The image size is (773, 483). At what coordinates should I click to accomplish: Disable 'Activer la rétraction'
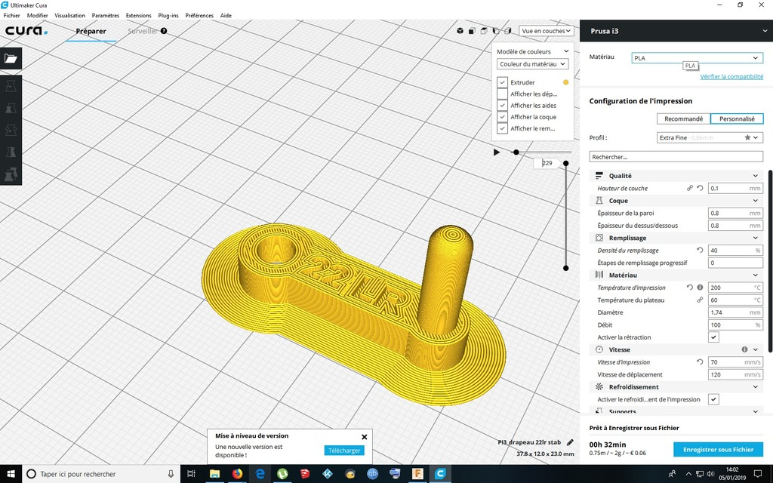click(x=713, y=337)
